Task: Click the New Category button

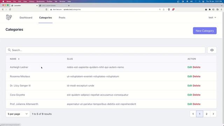Action: pyautogui.click(x=205, y=31)
